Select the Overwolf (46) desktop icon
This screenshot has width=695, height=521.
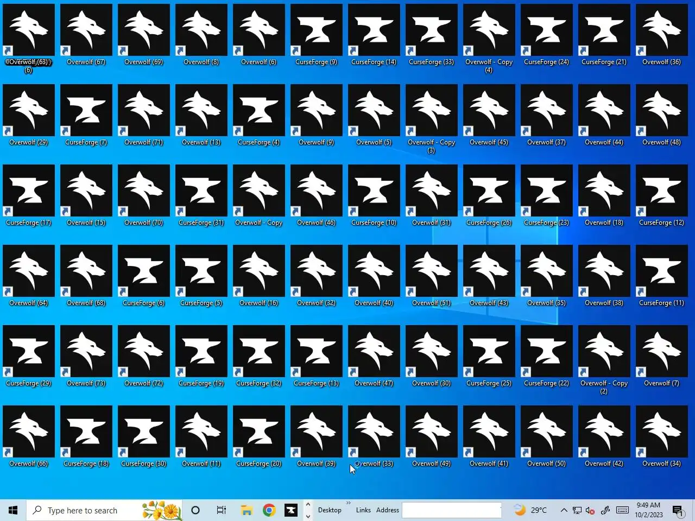(x=317, y=196)
